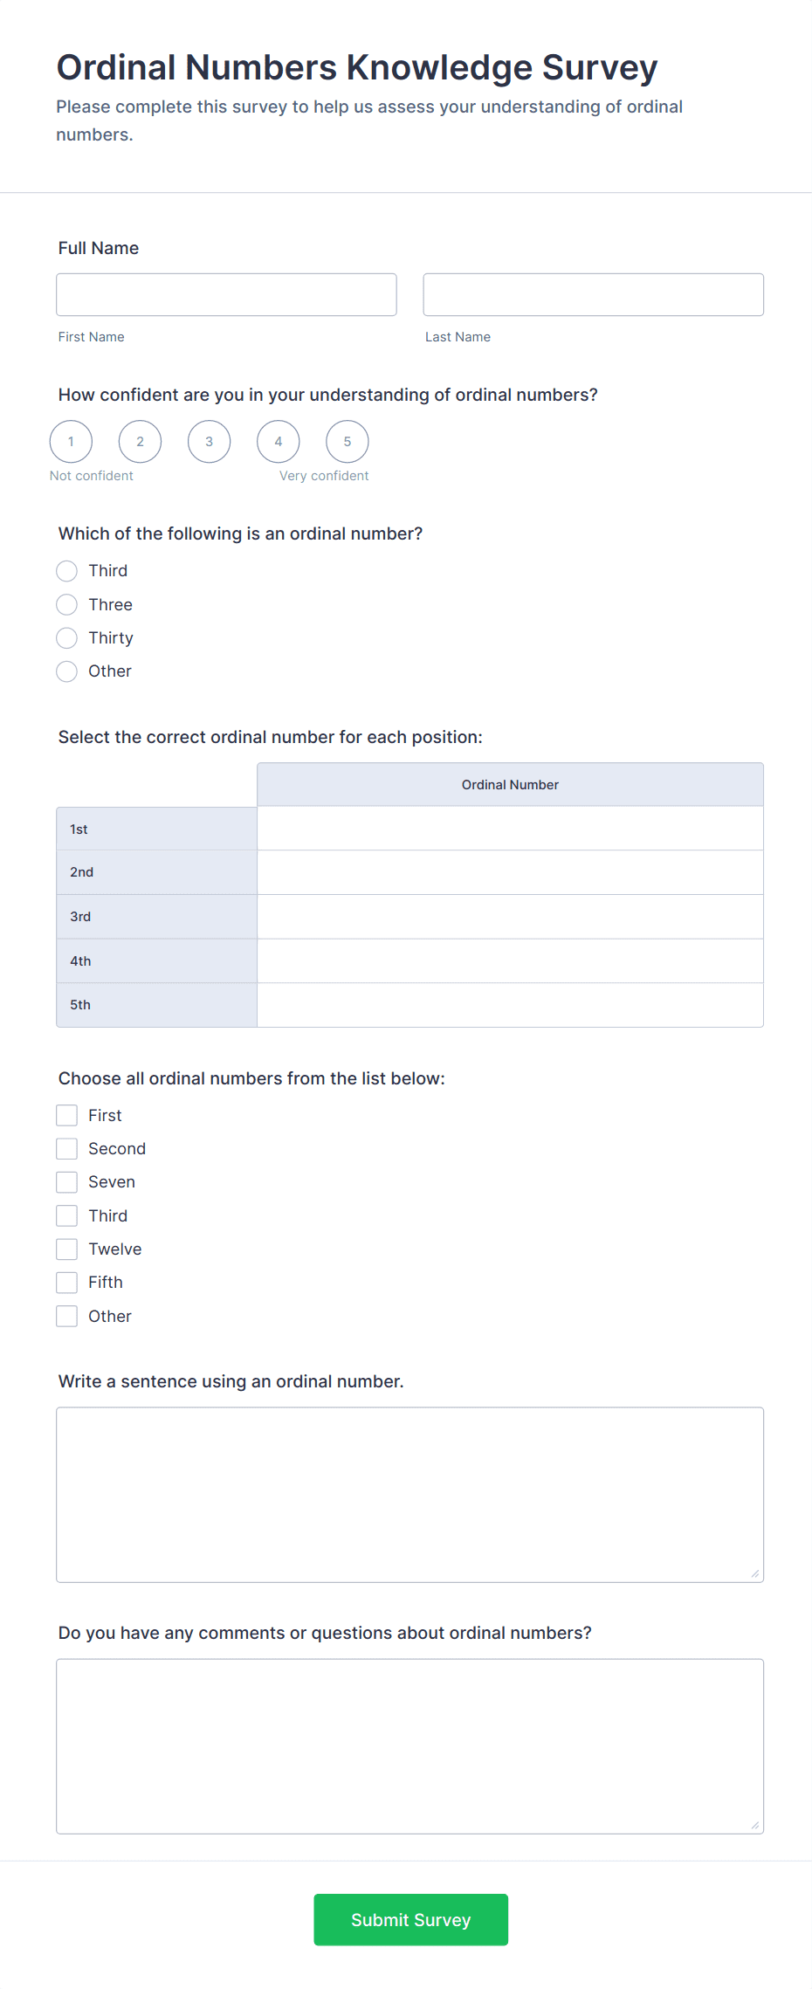Click the First Name input field
This screenshot has width=812, height=1989.
tap(226, 294)
